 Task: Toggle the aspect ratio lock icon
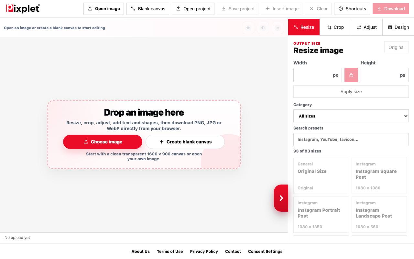[351, 75]
